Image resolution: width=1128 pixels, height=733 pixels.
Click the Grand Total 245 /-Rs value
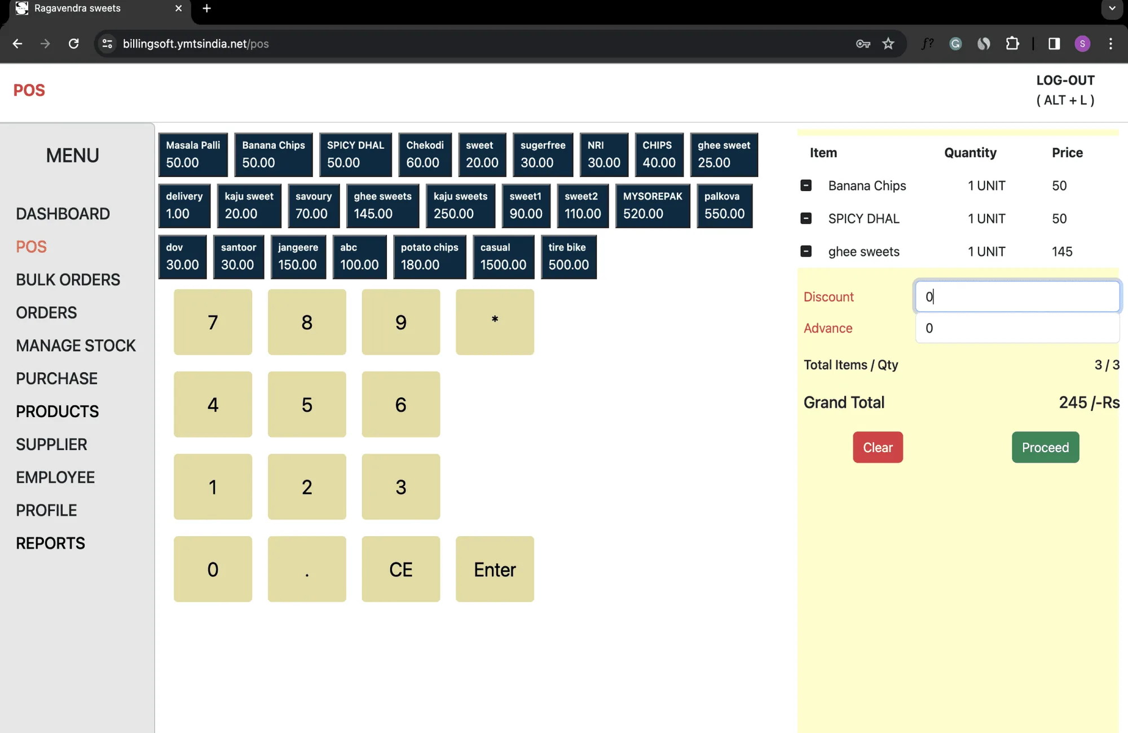1089,403
